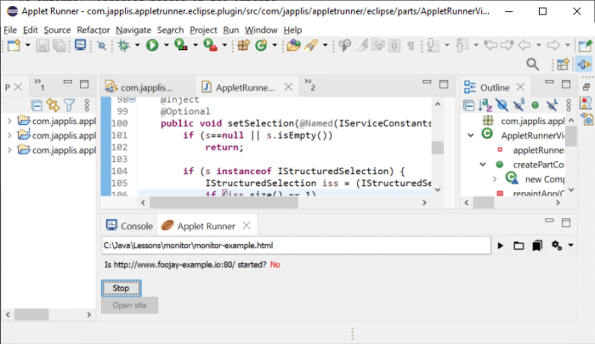Click the Open Perspective icon

click(x=563, y=64)
